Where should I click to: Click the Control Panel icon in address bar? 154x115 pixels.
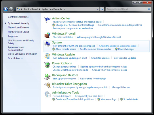pyautogui.click(x=18, y=9)
